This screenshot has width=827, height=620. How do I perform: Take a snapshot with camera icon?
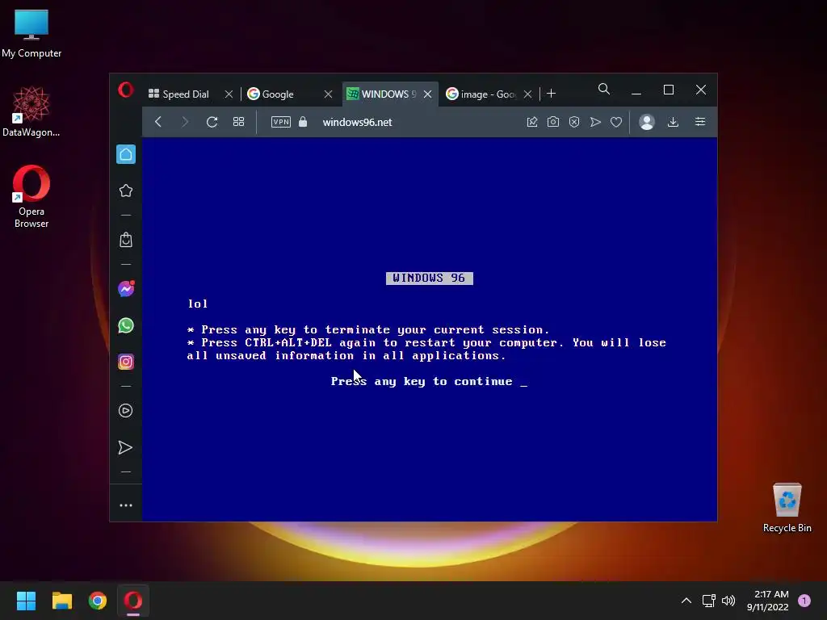point(552,122)
